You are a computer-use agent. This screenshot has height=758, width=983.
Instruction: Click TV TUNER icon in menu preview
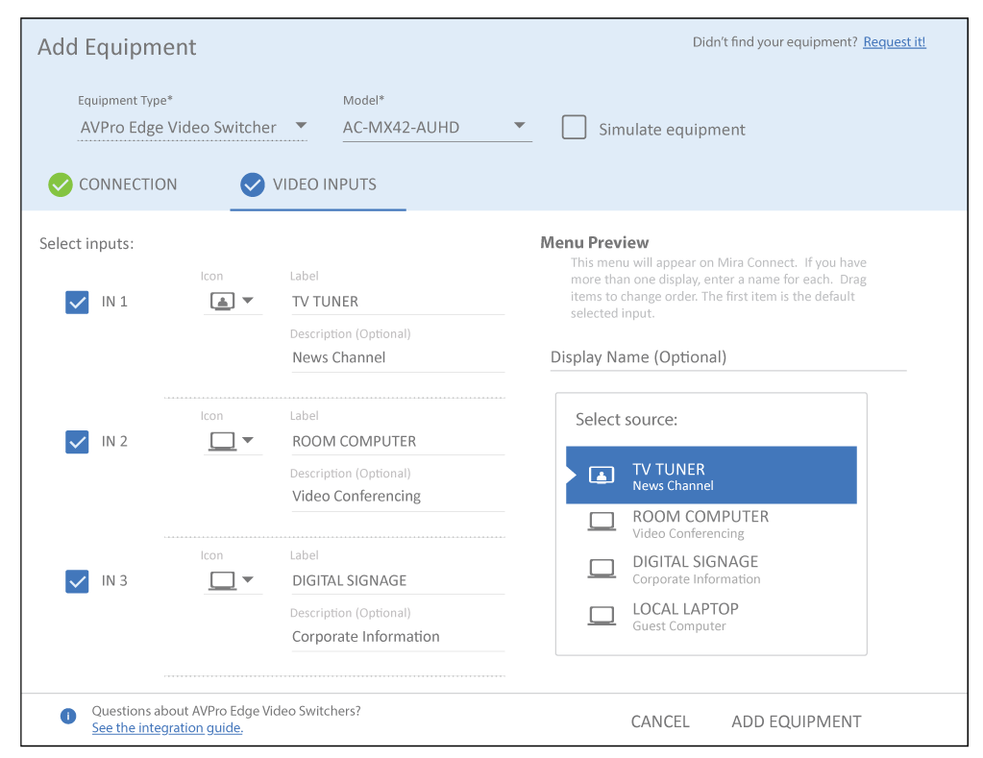point(602,476)
